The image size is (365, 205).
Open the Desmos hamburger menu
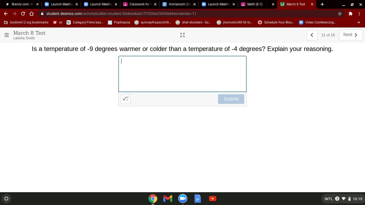[x=7, y=35]
